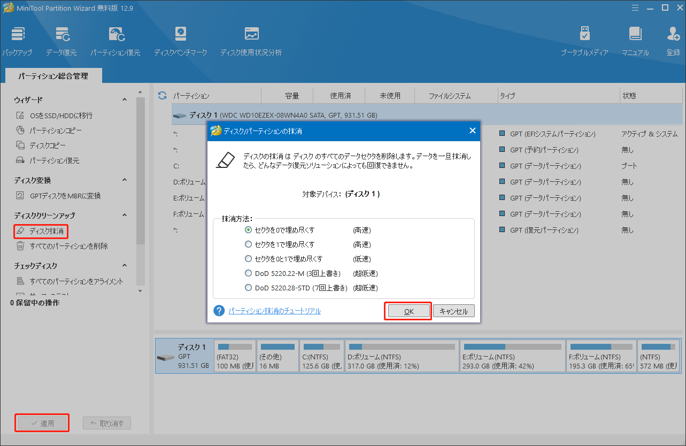Launch データ復元 data recovery icon
The height and width of the screenshot is (446, 686).
61,42
